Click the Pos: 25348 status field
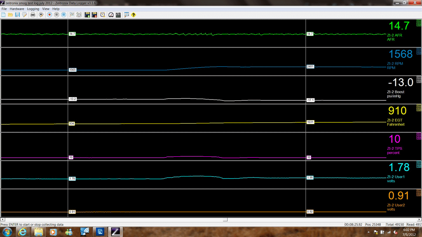The image size is (422, 237). point(373,225)
